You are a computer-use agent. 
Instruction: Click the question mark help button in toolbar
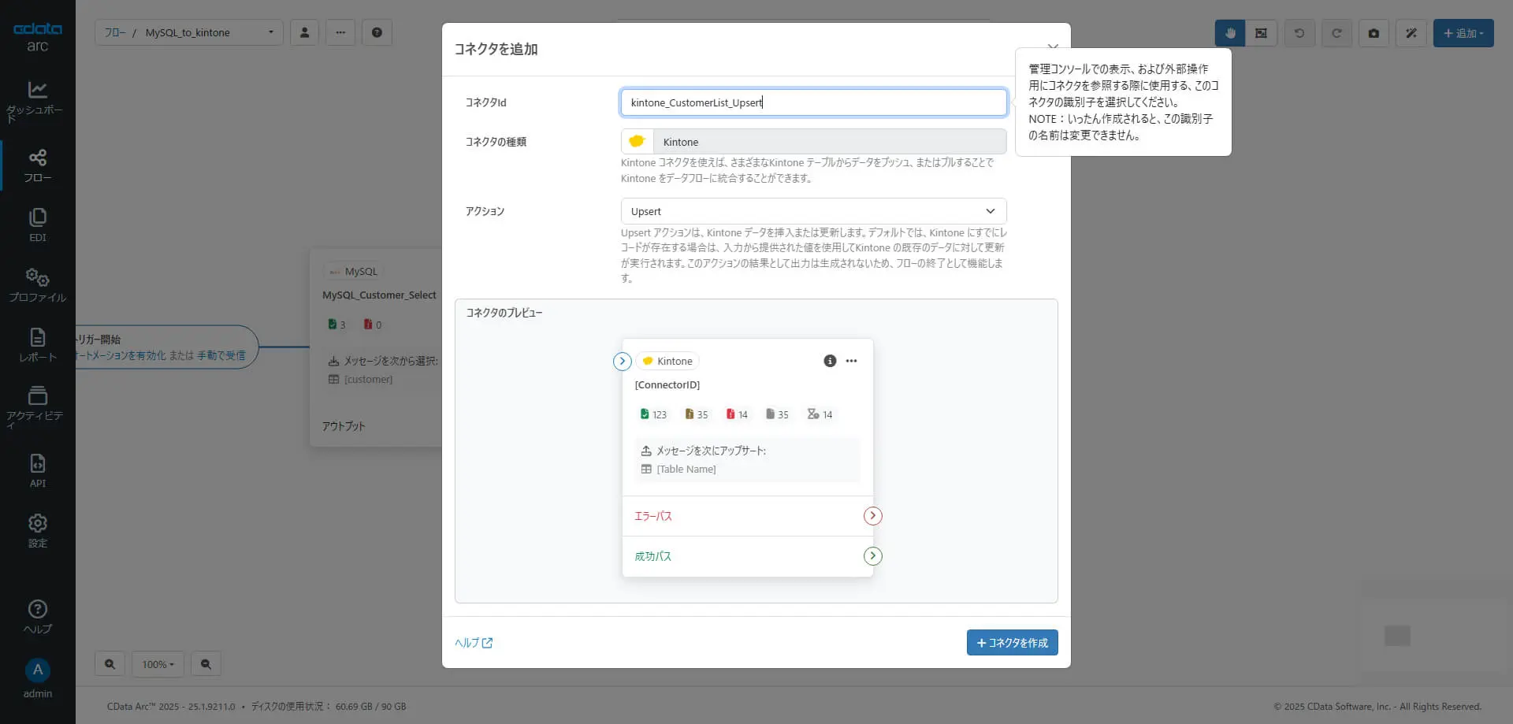point(377,32)
